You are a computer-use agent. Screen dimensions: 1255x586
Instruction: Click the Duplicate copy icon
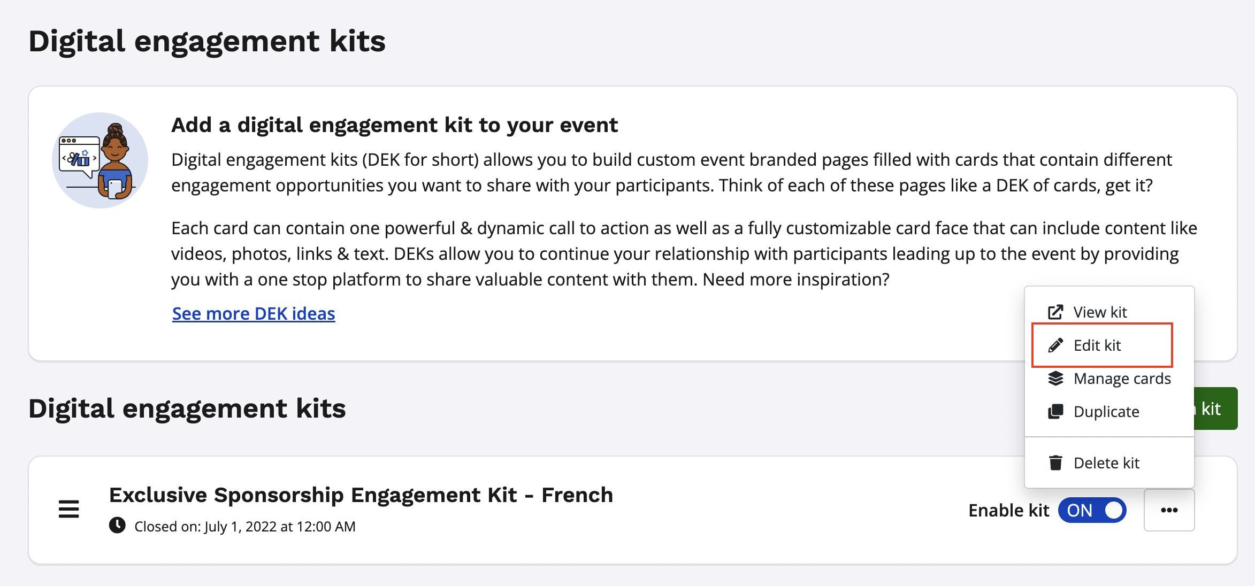(1055, 412)
